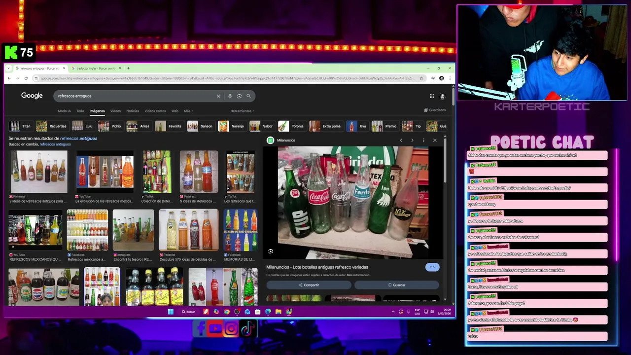Click the Instagram icon on overlay
Image resolution: width=631 pixels, height=355 pixels.
(231, 328)
